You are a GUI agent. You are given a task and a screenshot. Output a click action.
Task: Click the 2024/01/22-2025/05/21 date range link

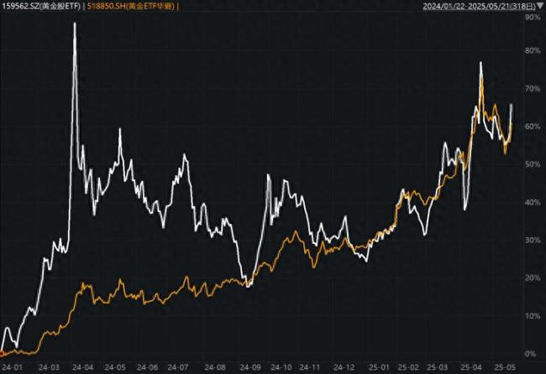point(479,6)
